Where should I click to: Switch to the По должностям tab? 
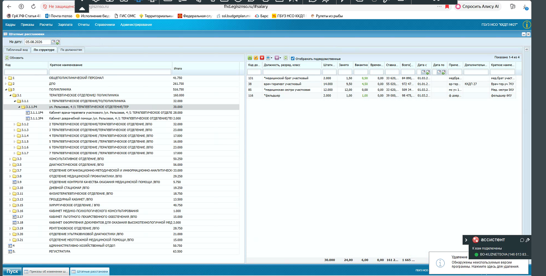71,50
